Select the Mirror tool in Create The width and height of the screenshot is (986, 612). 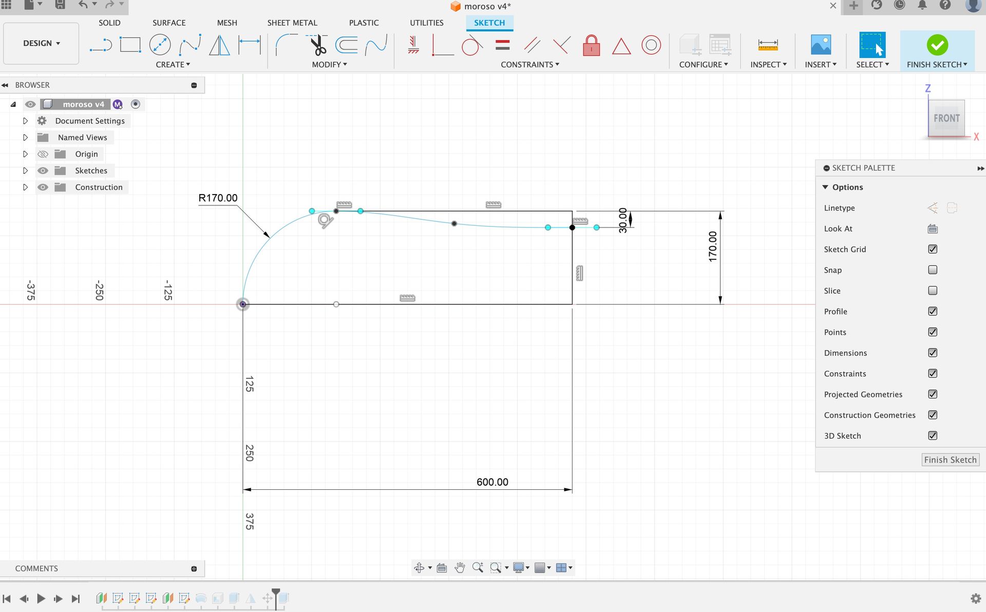point(219,45)
